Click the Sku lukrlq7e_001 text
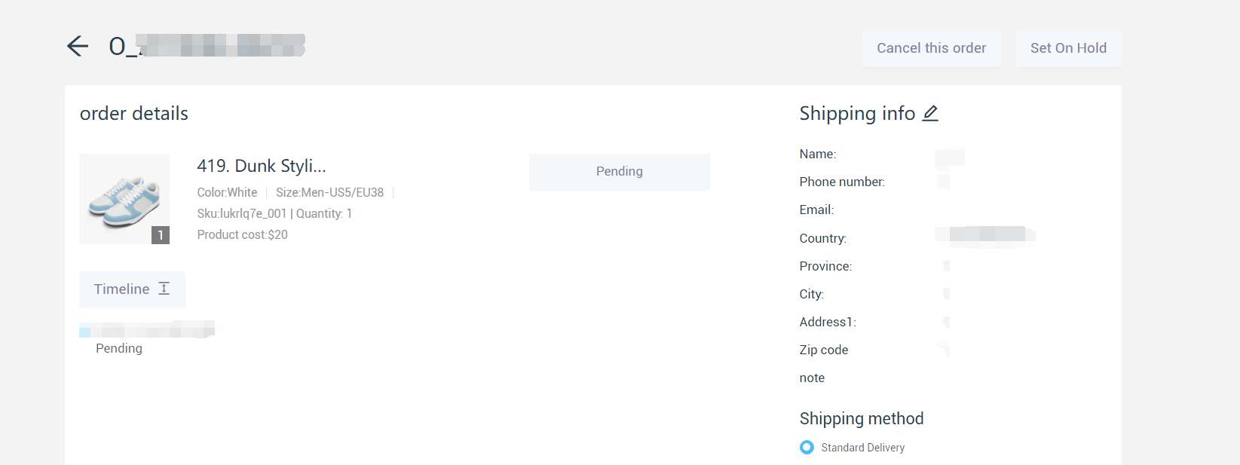Viewport: 1240px width, 465px height. (x=241, y=214)
